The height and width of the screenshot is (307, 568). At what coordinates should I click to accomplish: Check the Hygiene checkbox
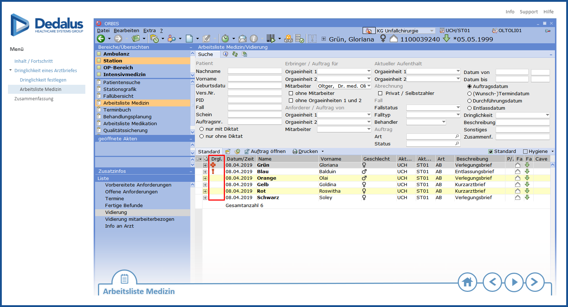coord(525,152)
